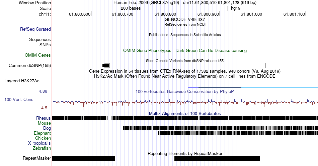Click the Zebrafish alignment row label
The height and width of the screenshot is (166, 318).
42,148
